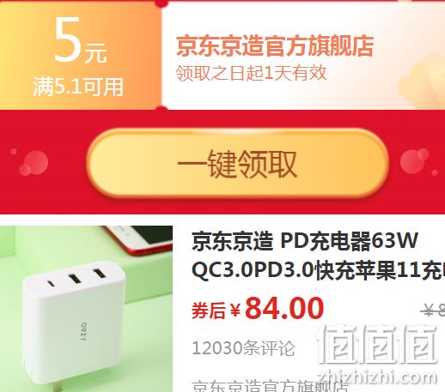This screenshot has height=392, width=445.
Task: Open 京东京造官方旗舰店 coupon title
Action: coord(275,45)
